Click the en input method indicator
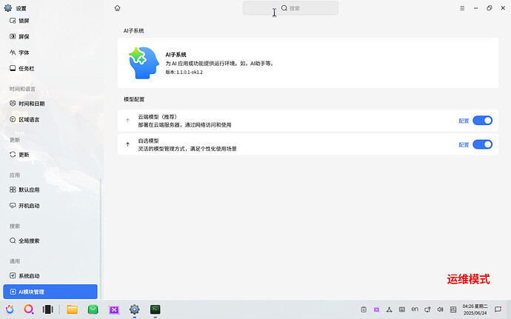The image size is (511, 319). [415, 309]
